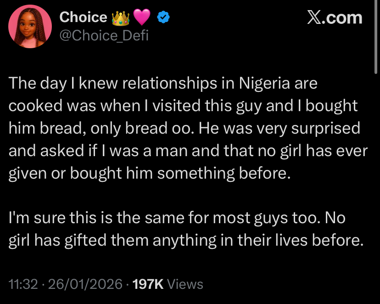Click the 26/01/2026 post date
The image size is (380, 304).
84,284
